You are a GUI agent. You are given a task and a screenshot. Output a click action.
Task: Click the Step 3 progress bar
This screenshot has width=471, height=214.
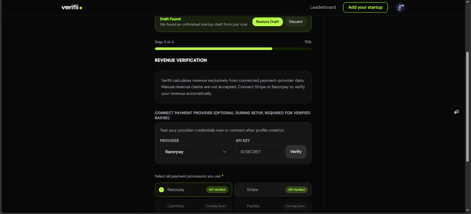tap(233, 49)
